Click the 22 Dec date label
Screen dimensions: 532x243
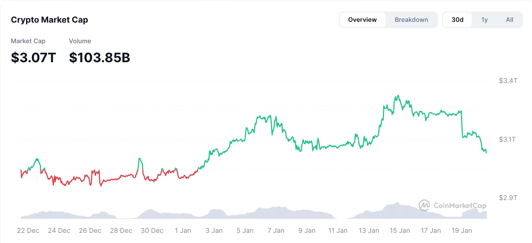coord(28,231)
